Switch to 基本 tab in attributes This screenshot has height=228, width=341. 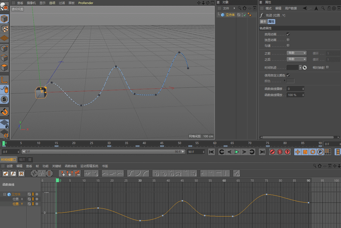click(263, 22)
